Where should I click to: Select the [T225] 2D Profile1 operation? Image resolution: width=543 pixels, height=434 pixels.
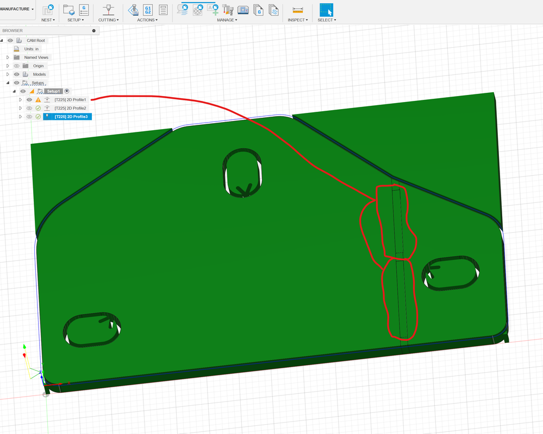pos(70,100)
